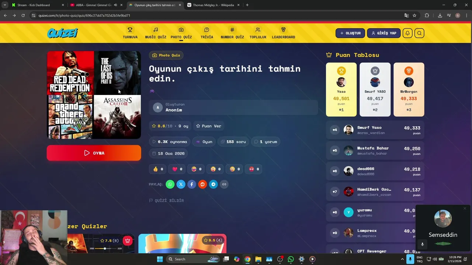This screenshot has width=472, height=265.
Task: Open WhatsApp from the taskbar
Action: (291, 259)
